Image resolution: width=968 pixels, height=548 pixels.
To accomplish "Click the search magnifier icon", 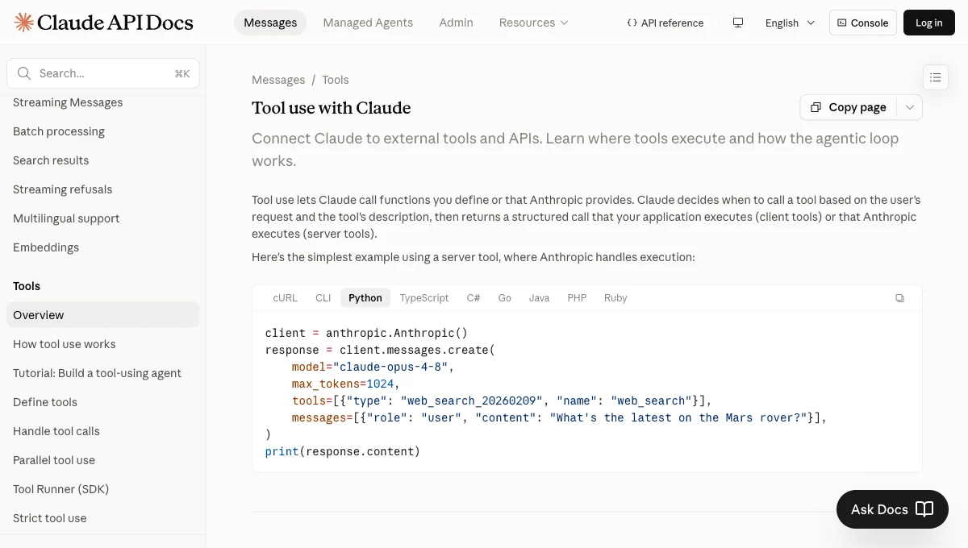I will [24, 73].
